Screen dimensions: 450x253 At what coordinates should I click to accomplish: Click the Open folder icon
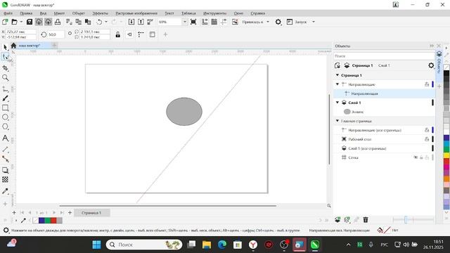(14, 22)
